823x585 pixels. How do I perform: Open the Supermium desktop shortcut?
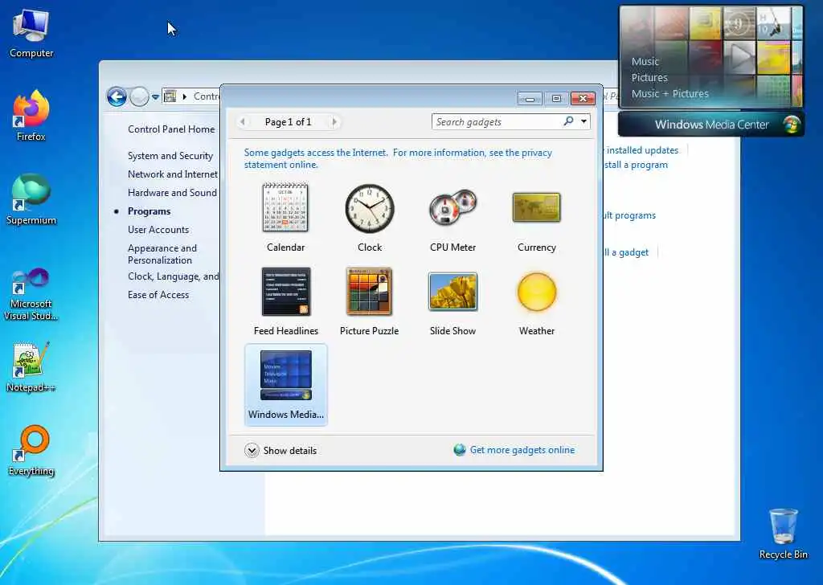pyautogui.click(x=31, y=200)
